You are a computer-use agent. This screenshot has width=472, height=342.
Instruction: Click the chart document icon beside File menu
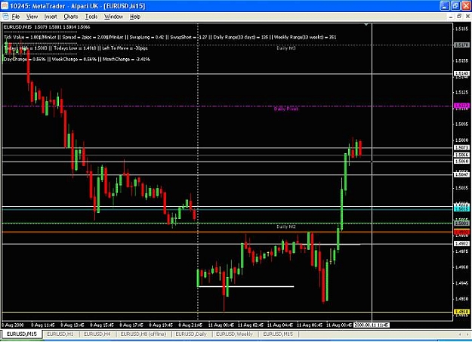coord(5,17)
